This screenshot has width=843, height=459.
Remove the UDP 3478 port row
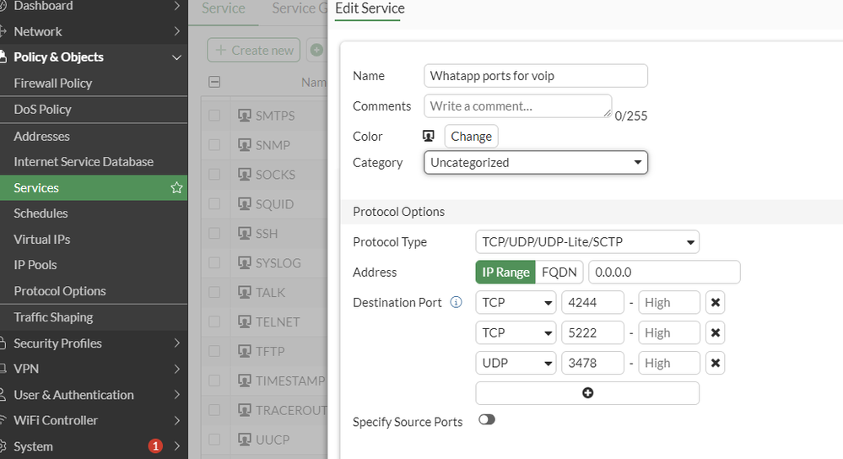(716, 364)
